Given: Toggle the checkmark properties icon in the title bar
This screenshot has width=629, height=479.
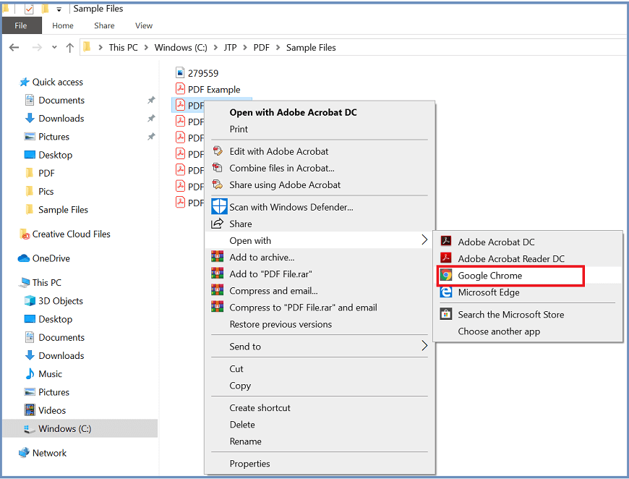Looking at the screenshot, I should click(x=29, y=9).
